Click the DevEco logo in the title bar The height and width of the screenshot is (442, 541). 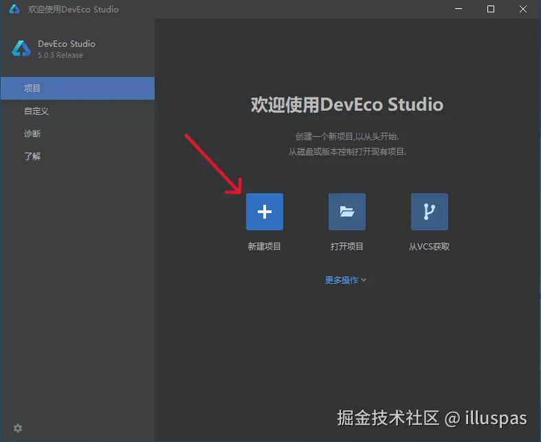pyautogui.click(x=14, y=9)
